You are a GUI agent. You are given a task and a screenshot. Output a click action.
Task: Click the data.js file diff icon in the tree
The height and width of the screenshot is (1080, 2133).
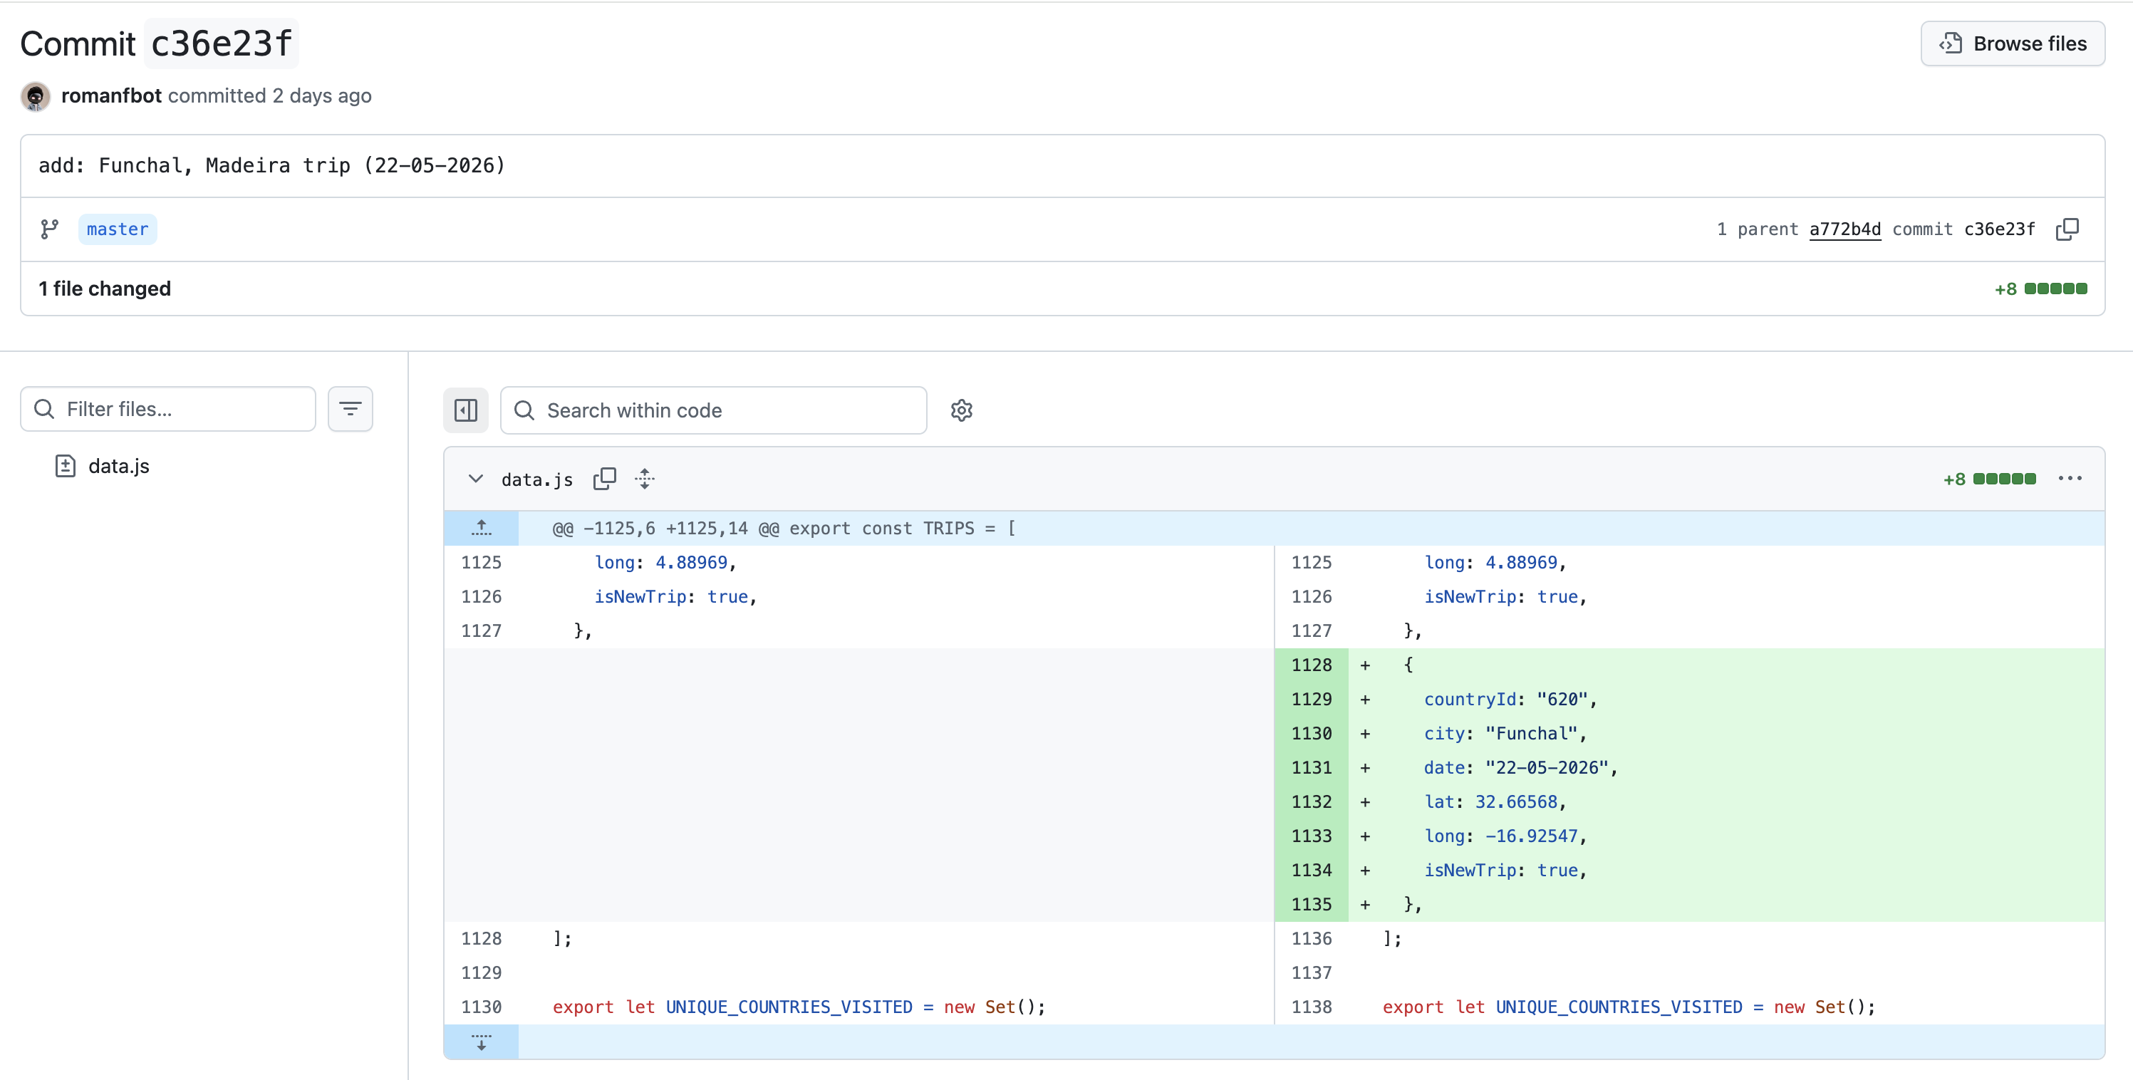pos(66,467)
